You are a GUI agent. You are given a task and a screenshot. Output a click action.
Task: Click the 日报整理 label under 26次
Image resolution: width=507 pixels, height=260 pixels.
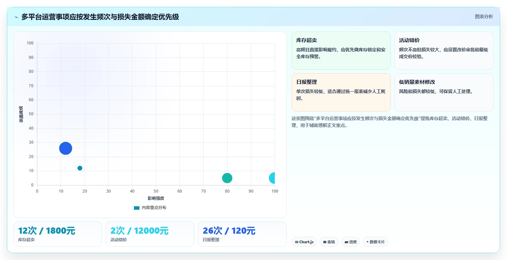pos(211,240)
